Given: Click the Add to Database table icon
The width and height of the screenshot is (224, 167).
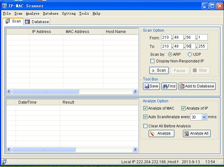Looking at the screenshot, I should tap(182, 86).
